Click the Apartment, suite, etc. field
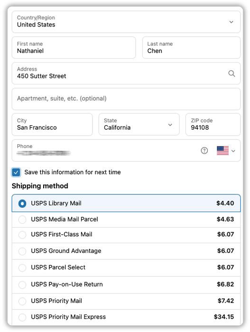Viewport: 250px width, 332px height. click(126, 99)
